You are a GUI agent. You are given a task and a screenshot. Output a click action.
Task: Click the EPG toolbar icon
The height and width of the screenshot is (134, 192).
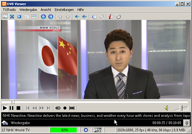[34, 17]
